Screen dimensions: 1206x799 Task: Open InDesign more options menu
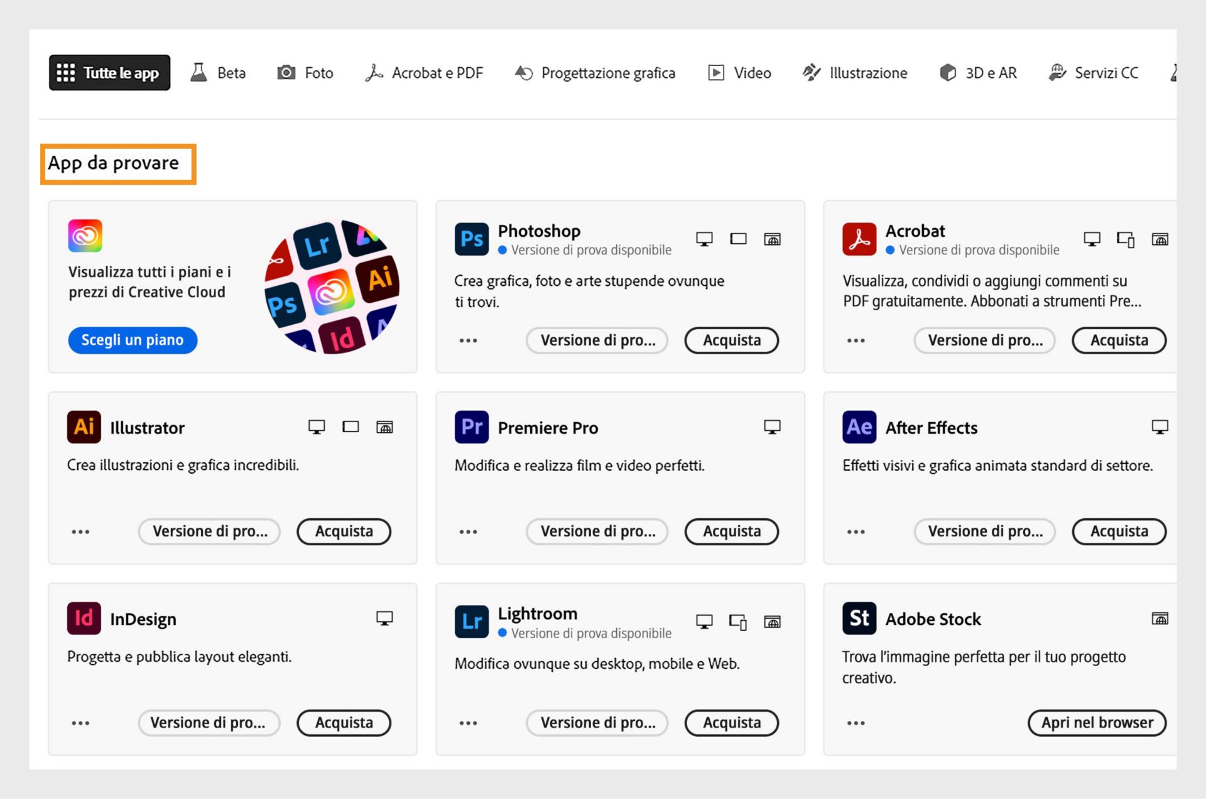(x=80, y=723)
